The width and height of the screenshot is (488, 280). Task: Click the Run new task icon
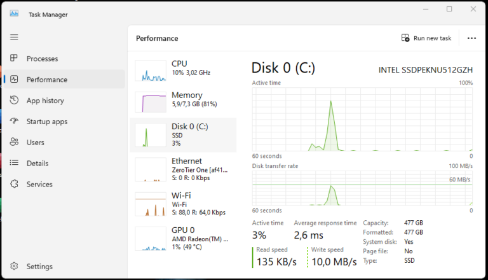click(405, 38)
